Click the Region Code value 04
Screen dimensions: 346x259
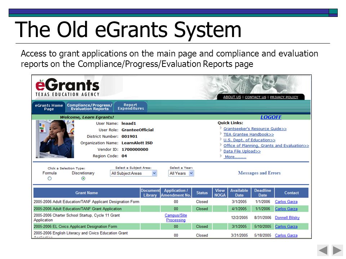pyautogui.click(x=124, y=156)
